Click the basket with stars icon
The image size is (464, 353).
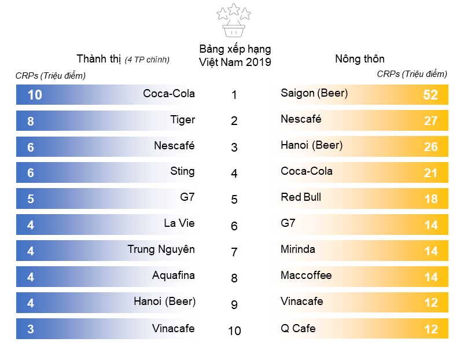click(234, 20)
